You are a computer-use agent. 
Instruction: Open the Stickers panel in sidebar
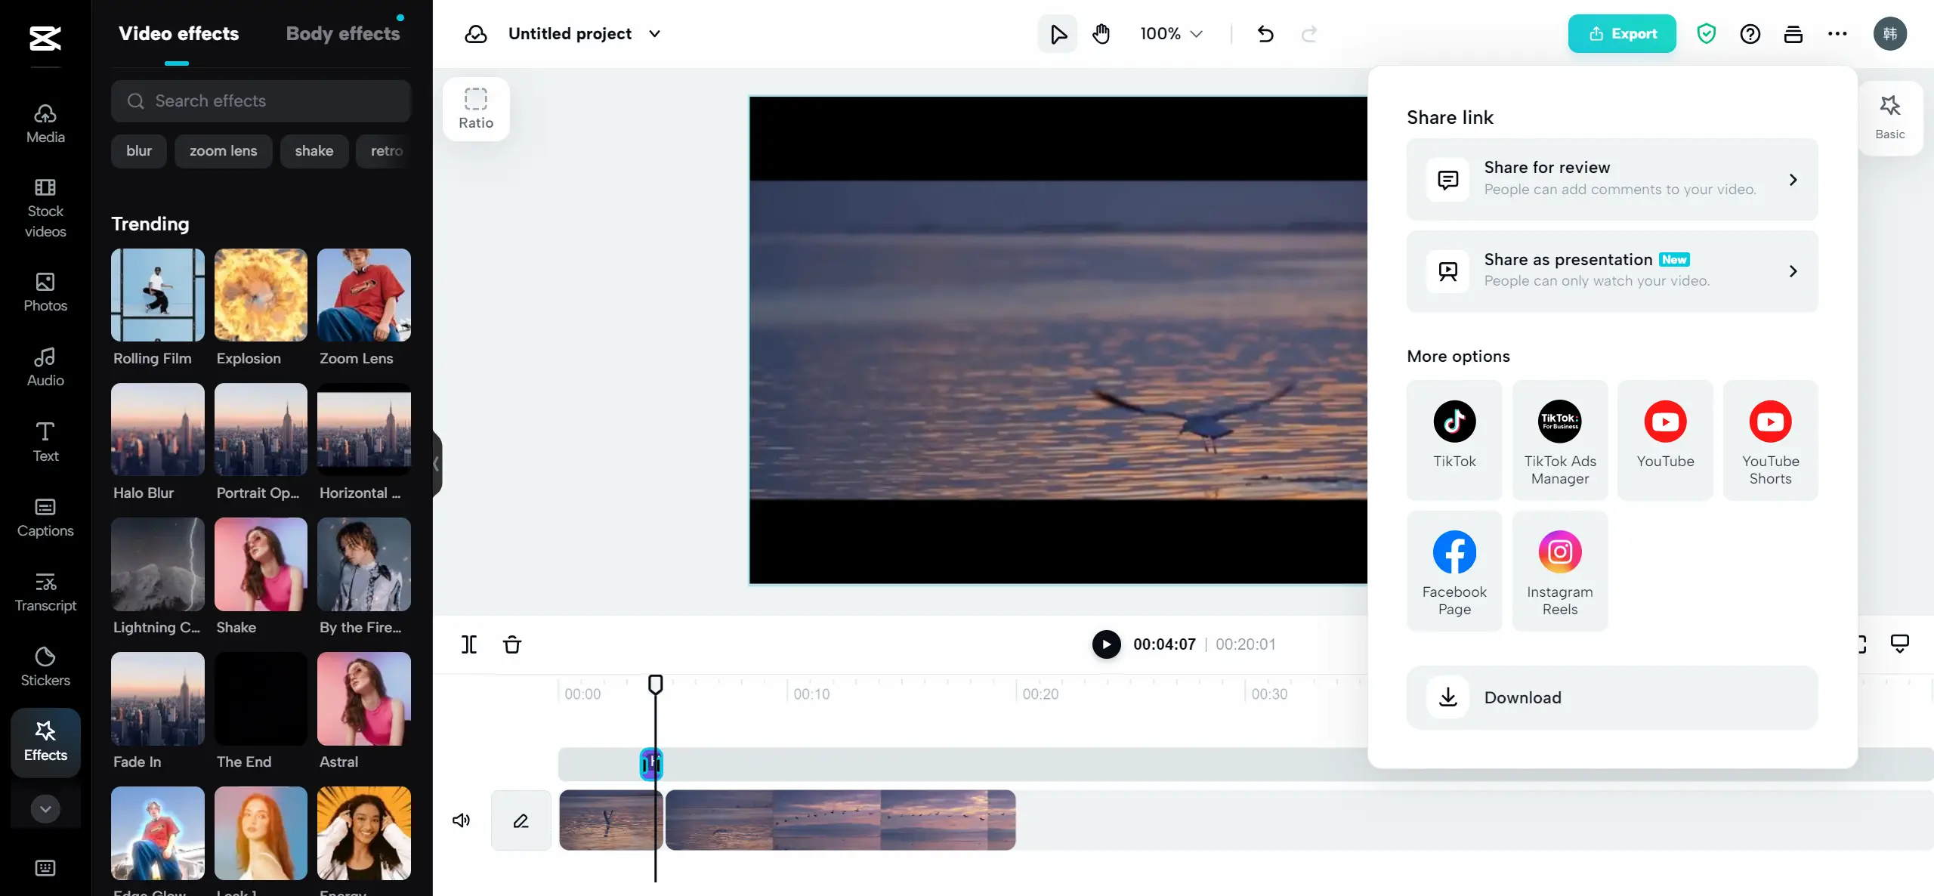tap(45, 666)
